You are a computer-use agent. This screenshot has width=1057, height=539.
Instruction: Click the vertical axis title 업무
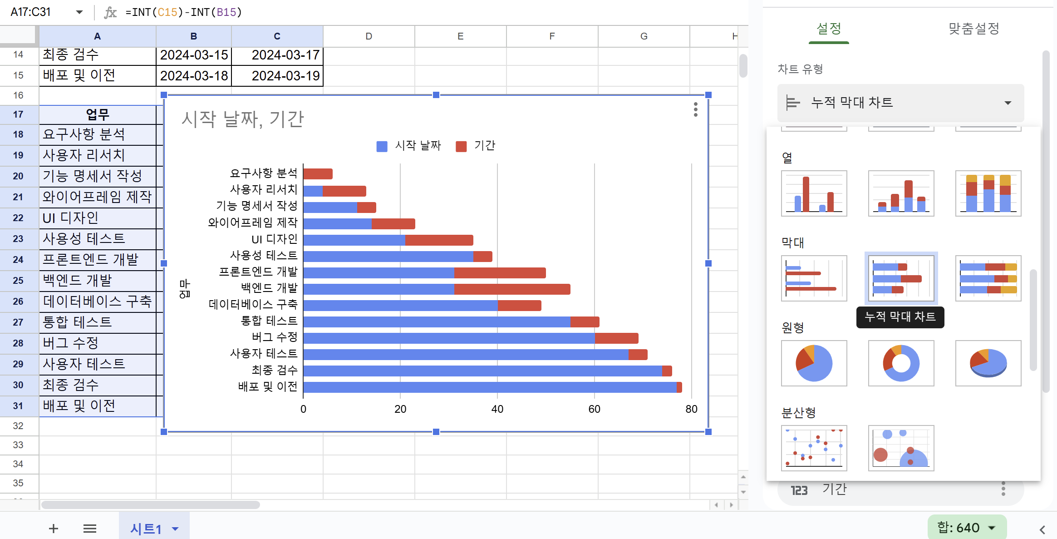[185, 289]
